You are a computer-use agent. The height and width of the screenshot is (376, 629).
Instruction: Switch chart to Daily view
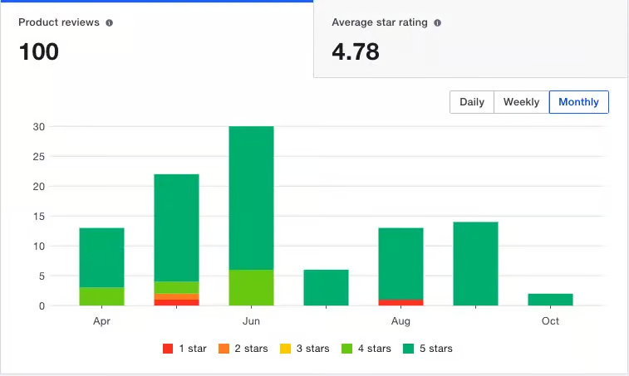(471, 102)
